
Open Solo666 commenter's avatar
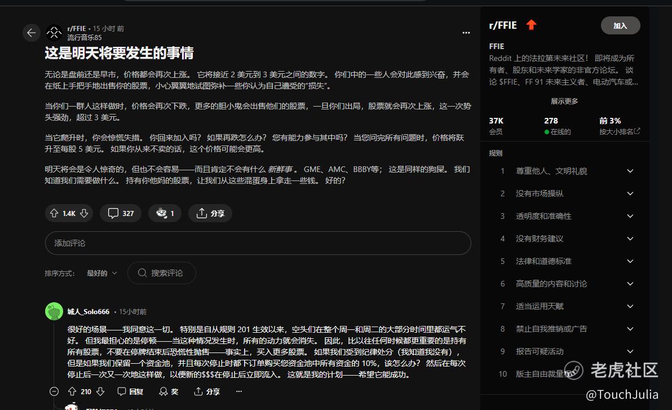tap(54, 311)
